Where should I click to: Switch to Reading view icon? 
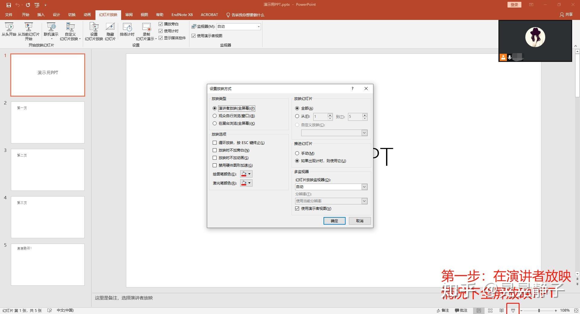click(x=502, y=310)
